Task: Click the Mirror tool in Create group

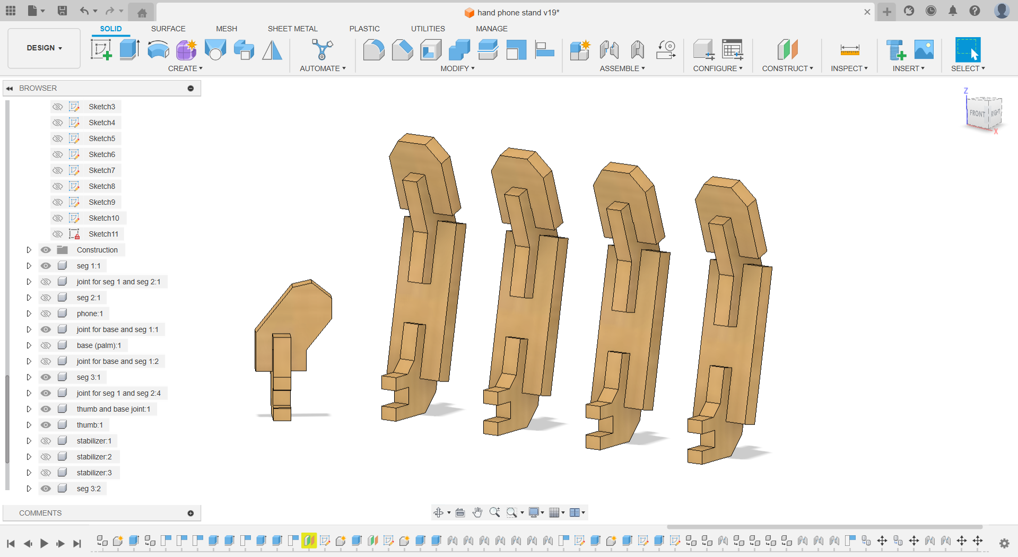Action: (x=273, y=50)
